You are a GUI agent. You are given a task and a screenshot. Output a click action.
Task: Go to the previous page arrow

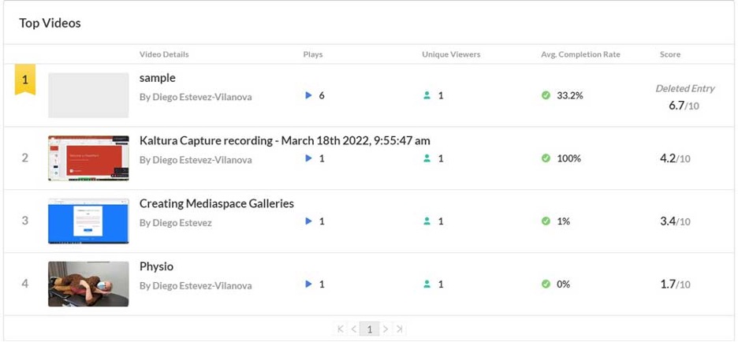(x=354, y=329)
